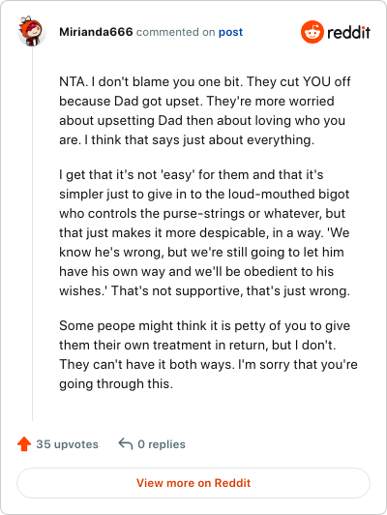Select the "35 upvotes" count
Image resolution: width=387 pixels, height=515 pixels.
[68, 444]
